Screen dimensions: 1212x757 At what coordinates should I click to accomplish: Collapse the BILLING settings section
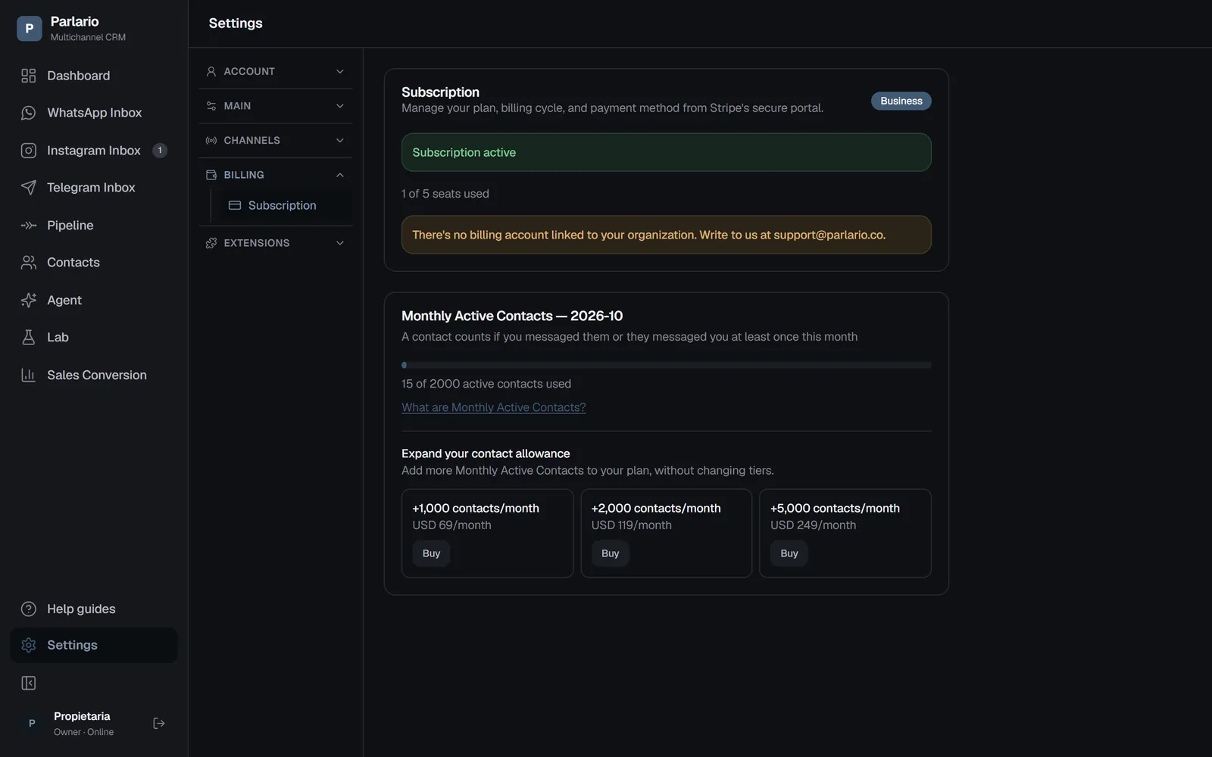point(276,175)
